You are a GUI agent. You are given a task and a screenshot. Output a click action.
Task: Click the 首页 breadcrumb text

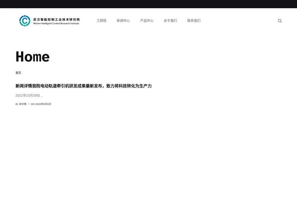click(19, 73)
